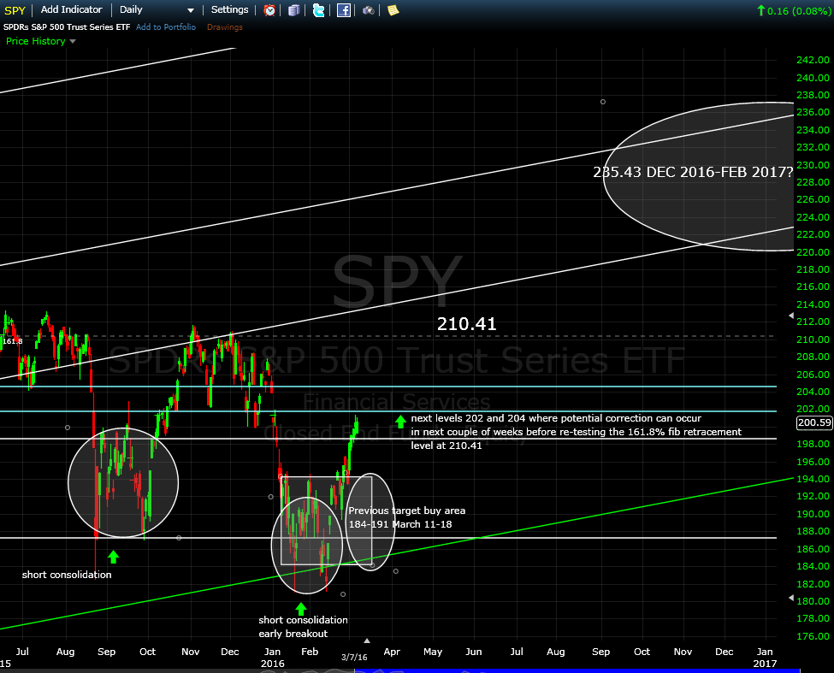
Task: Click the '0.16 (0.08%)' price change value
Action: click(x=798, y=10)
